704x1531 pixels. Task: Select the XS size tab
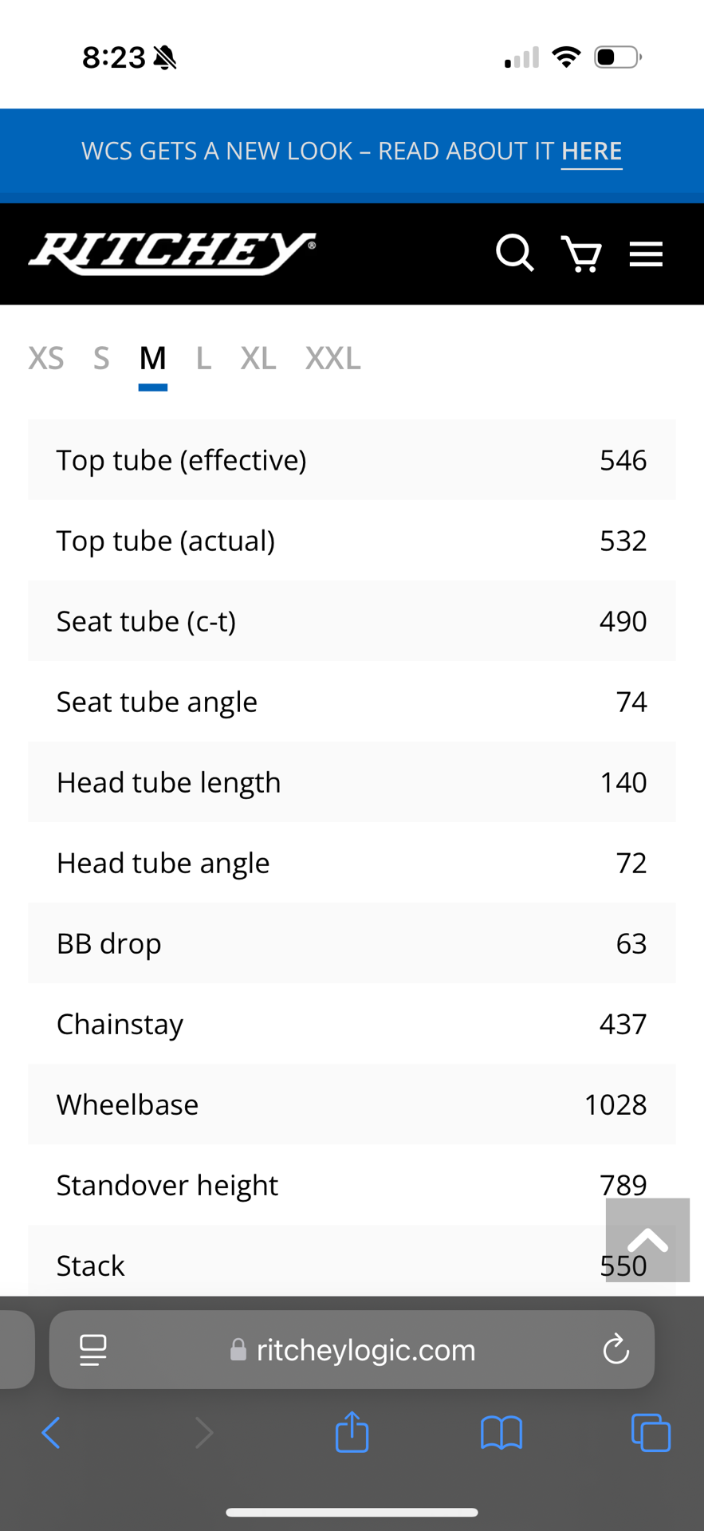tap(46, 359)
